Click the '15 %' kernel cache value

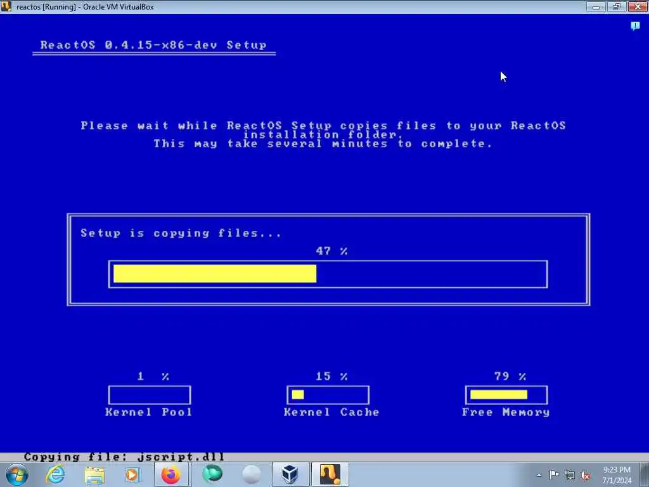click(x=331, y=377)
